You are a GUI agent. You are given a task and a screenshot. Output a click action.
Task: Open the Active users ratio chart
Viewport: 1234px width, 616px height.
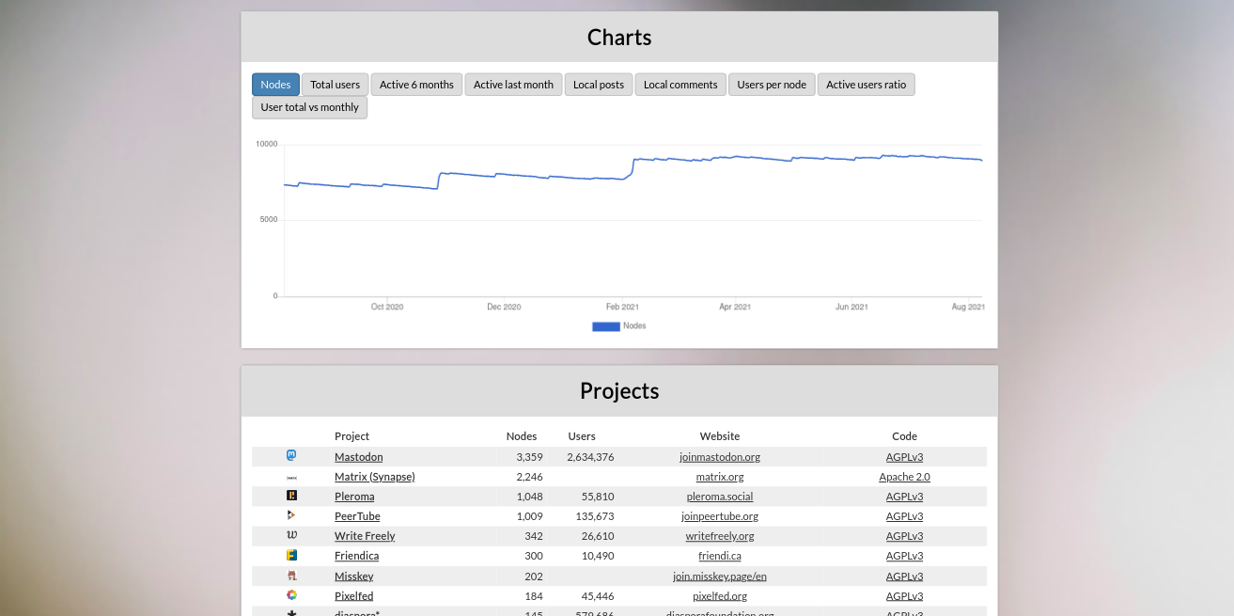[x=866, y=85]
